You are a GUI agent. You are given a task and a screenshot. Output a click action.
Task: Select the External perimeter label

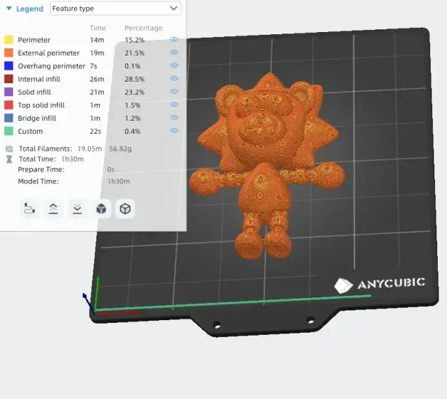point(48,53)
